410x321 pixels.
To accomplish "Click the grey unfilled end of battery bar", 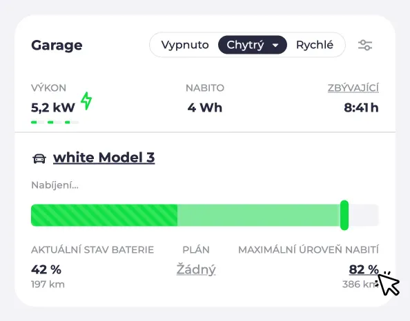I will click(x=364, y=215).
